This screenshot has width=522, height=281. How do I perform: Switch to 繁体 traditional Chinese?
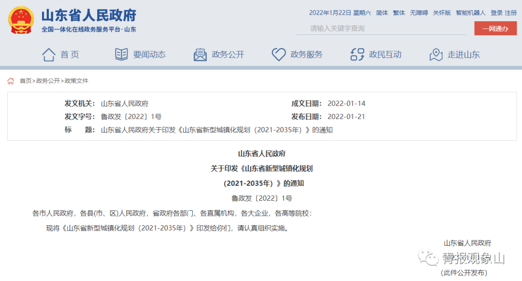click(x=399, y=13)
